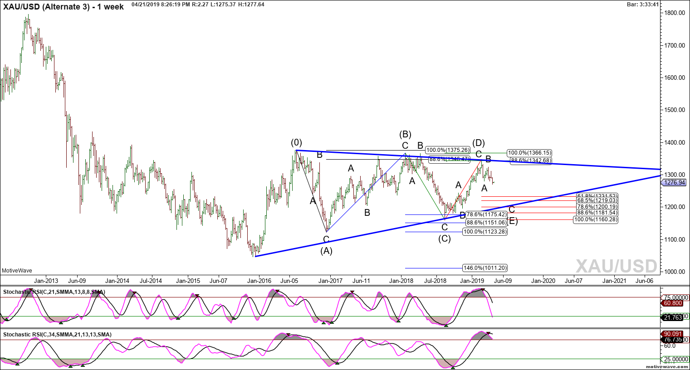Select the lower blue rising trendline

(x=458, y=216)
